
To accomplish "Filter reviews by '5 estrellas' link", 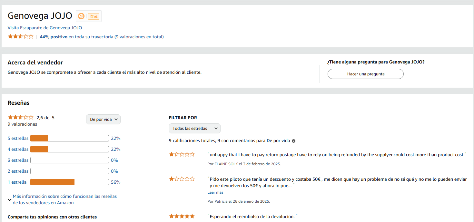I will (x=18, y=139).
